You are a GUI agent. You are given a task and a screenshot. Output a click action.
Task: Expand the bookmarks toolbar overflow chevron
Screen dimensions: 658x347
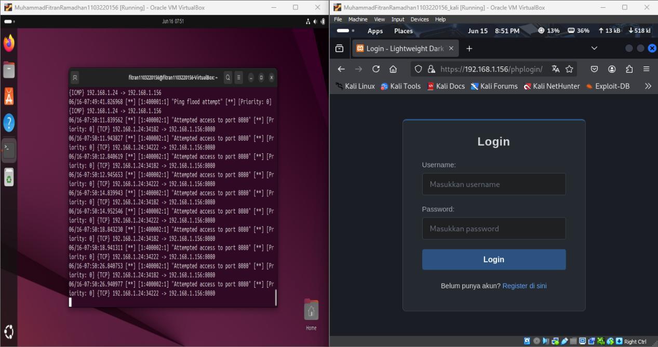[x=648, y=86]
